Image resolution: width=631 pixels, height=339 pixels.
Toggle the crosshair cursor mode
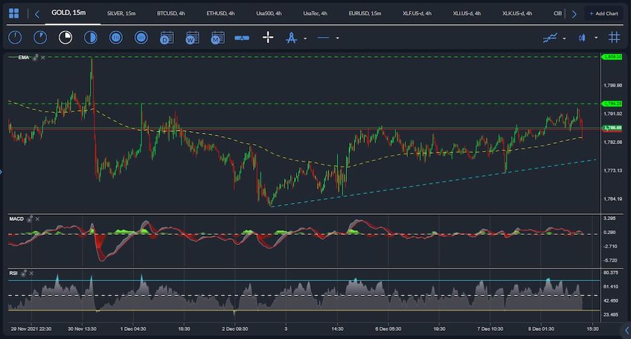[x=267, y=38]
